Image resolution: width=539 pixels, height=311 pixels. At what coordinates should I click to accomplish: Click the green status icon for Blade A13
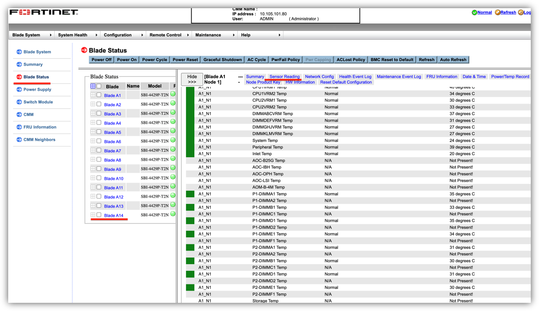click(x=173, y=204)
